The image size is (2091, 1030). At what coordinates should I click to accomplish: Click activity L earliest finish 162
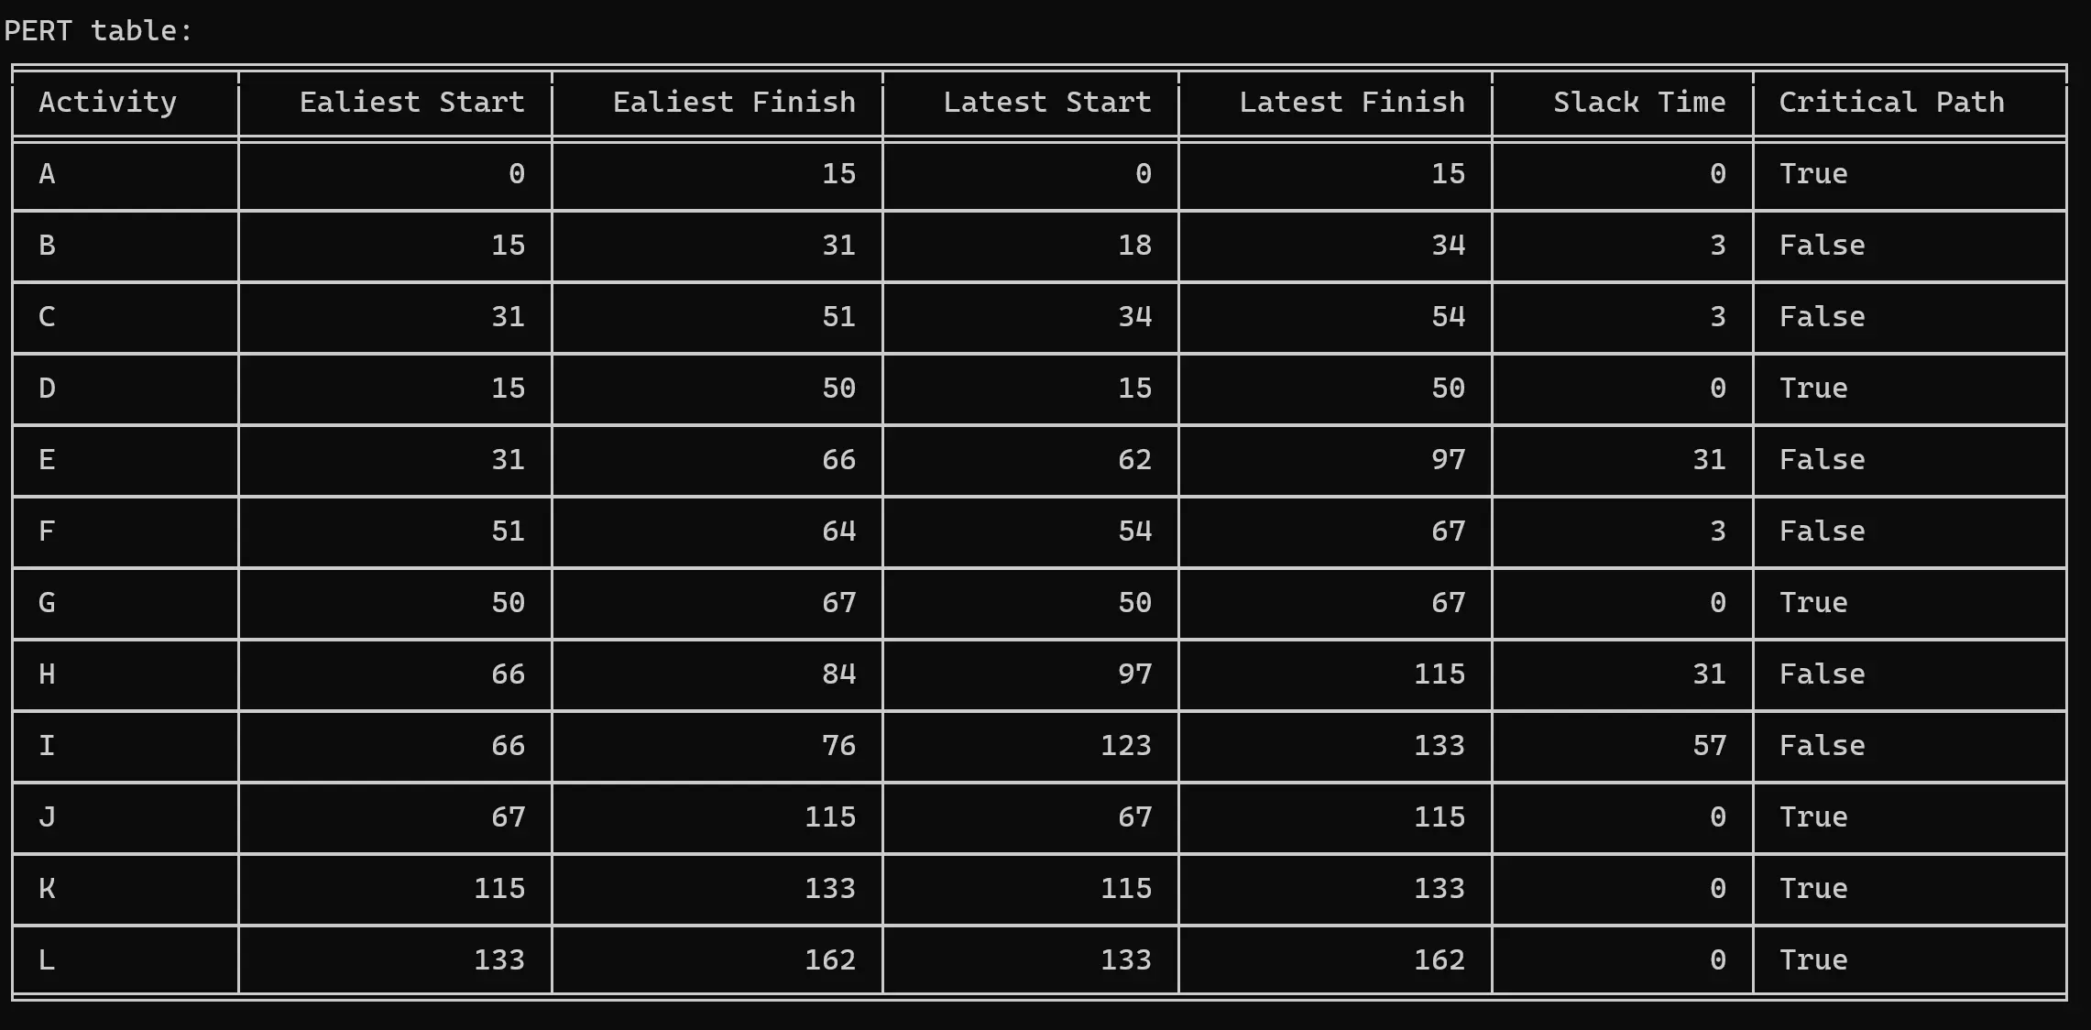tap(830, 960)
